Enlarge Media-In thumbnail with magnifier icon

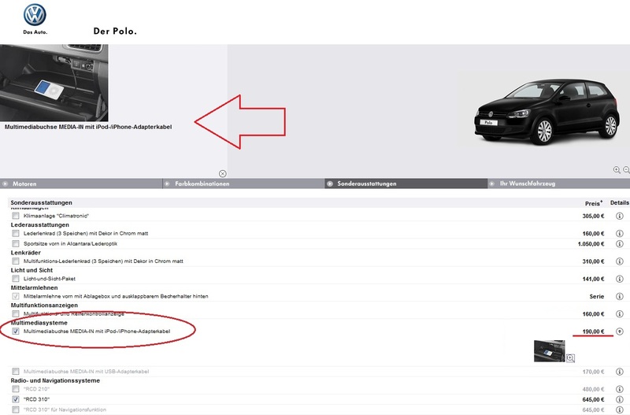[570, 358]
